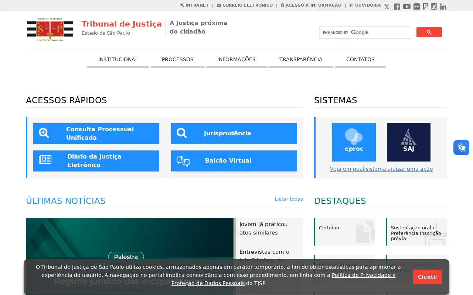This screenshot has width=473, height=295.
Task: Go to the INTRANET link
Action: tap(194, 5)
